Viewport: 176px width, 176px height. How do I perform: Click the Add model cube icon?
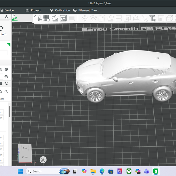38,18
